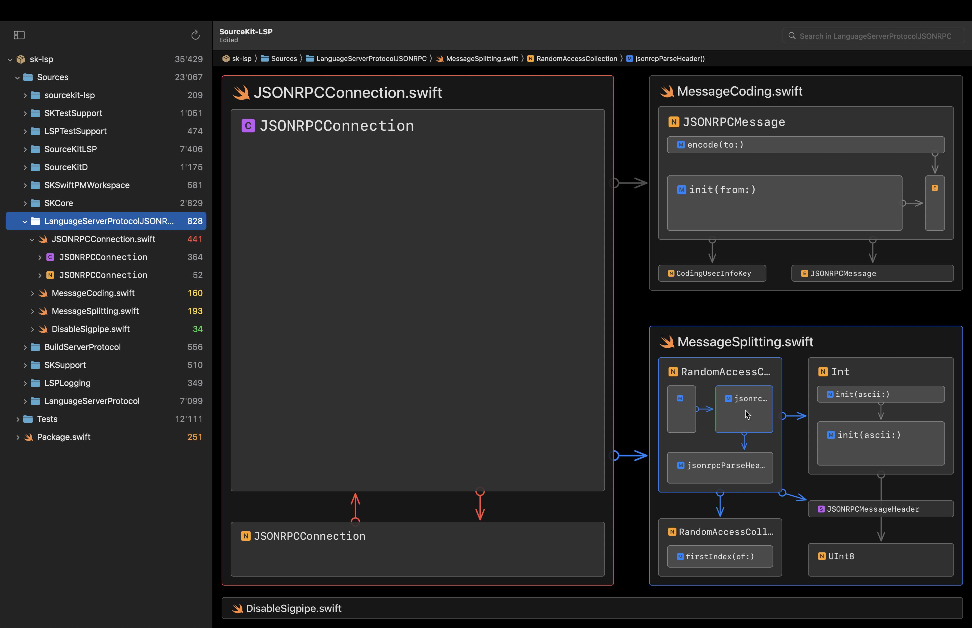Select LSPTestSupport folder in sidebar

pos(106,131)
